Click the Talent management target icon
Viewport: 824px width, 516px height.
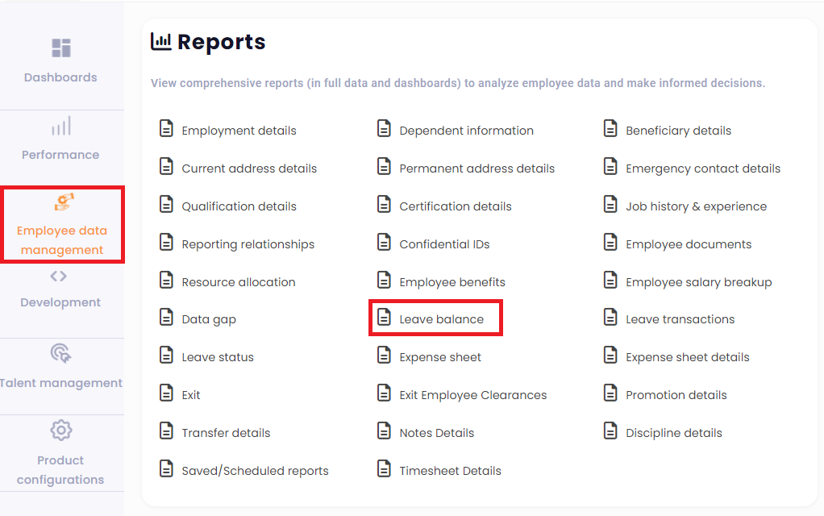(x=60, y=353)
